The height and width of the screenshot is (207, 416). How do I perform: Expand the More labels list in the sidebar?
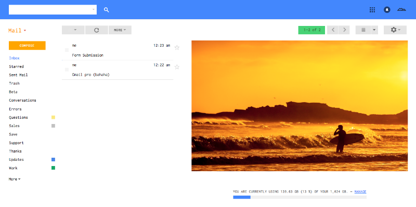[15, 179]
